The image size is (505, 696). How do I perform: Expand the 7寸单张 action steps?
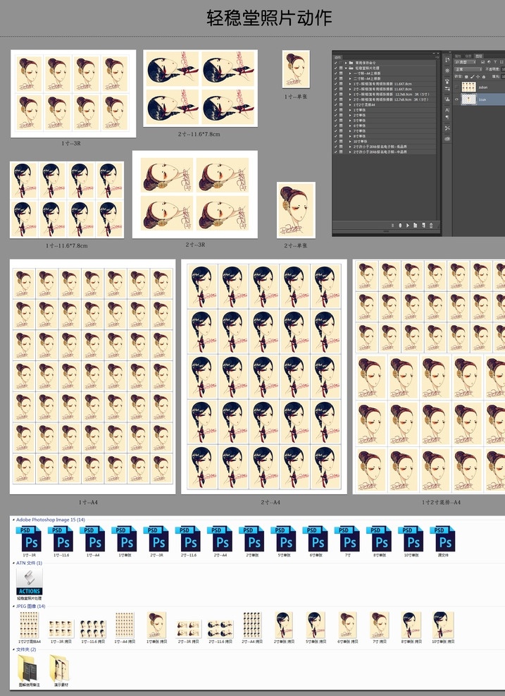pyautogui.click(x=350, y=131)
